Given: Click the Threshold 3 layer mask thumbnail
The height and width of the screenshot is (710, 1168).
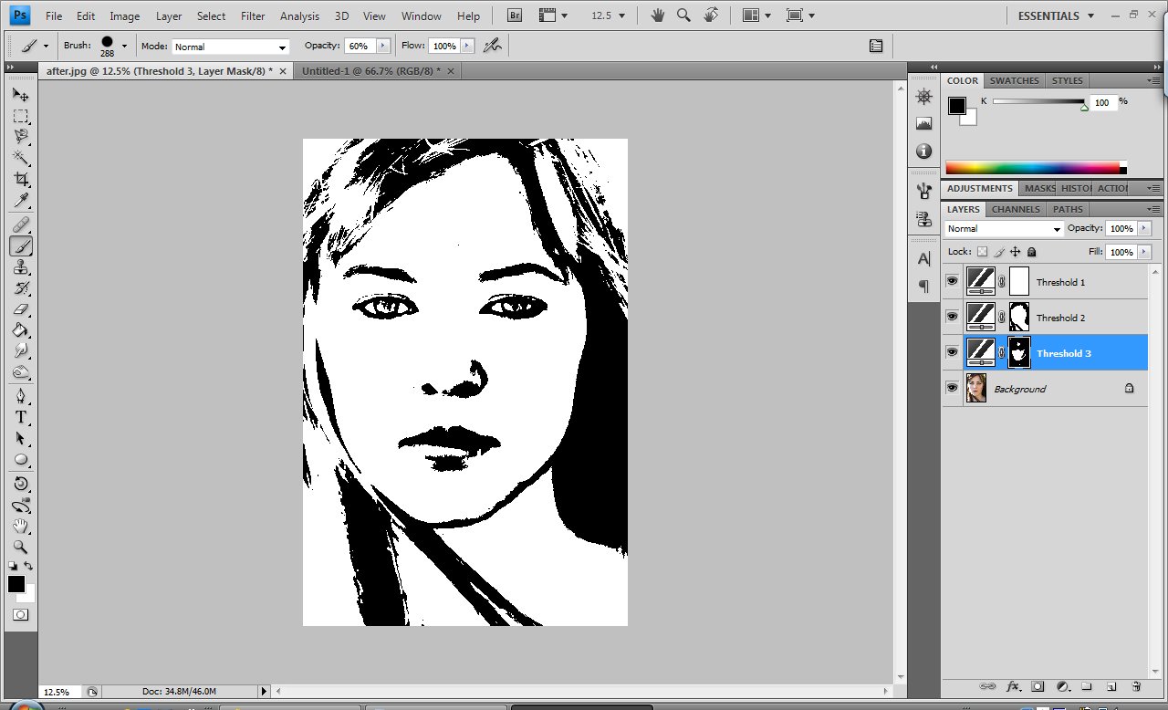Looking at the screenshot, I should pos(1019,352).
